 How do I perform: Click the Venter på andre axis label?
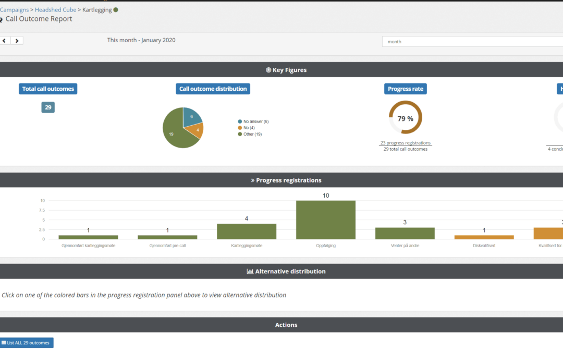[x=405, y=246]
